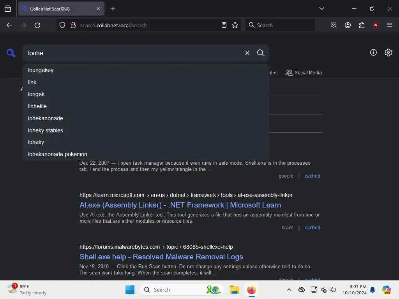This screenshot has height=299, width=399.
Task: Open the Firefox application hamburger menu
Action: coord(389,25)
